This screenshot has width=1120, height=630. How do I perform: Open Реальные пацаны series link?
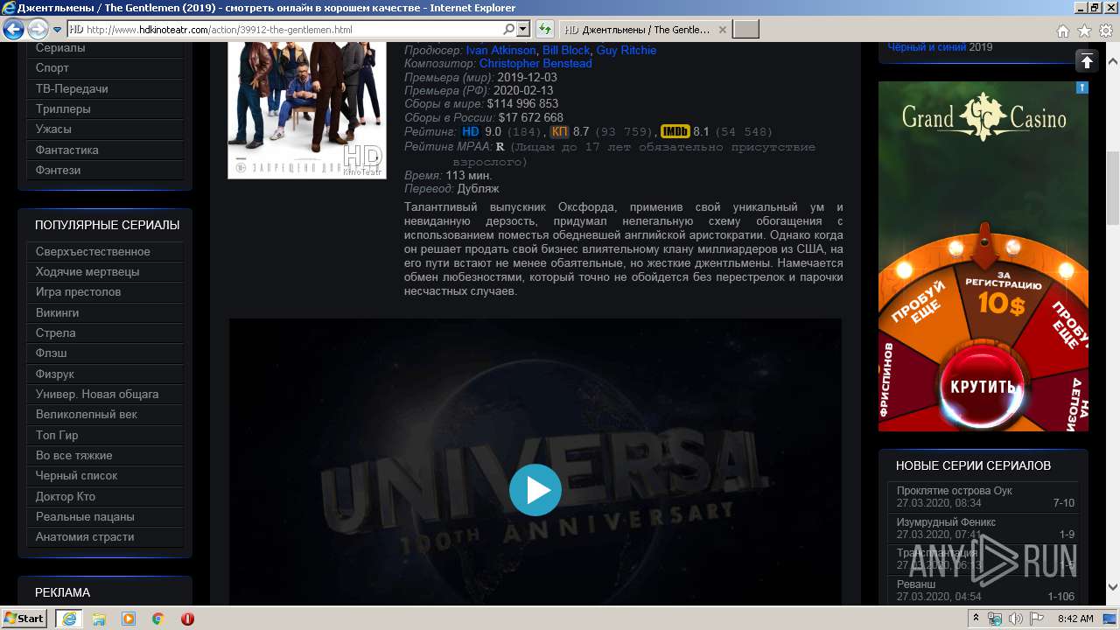[x=105, y=516]
